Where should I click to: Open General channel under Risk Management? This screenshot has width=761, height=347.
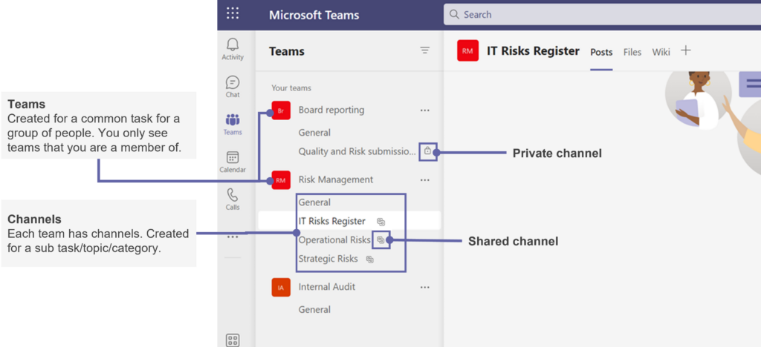pos(314,202)
